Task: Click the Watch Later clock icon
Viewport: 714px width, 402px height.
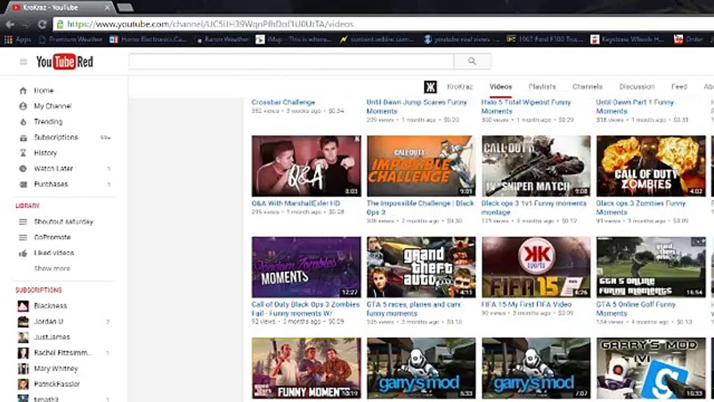Action: click(x=23, y=169)
